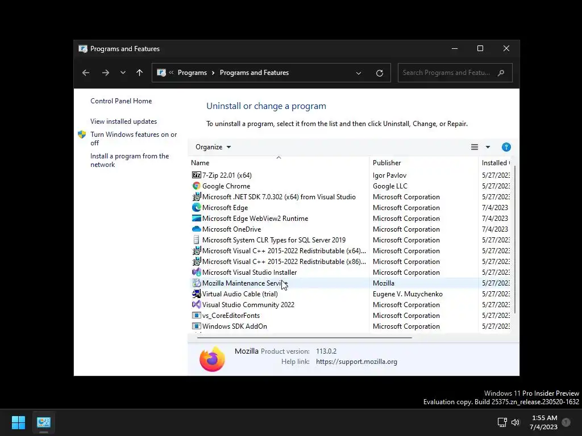Click Google LLC publisher cell
The image size is (582, 436).
coord(390,186)
